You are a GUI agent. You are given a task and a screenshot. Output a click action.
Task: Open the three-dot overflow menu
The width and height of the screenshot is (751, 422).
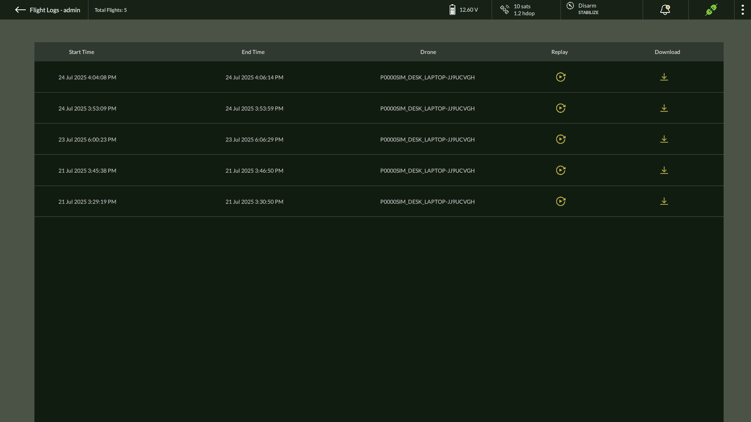point(742,10)
